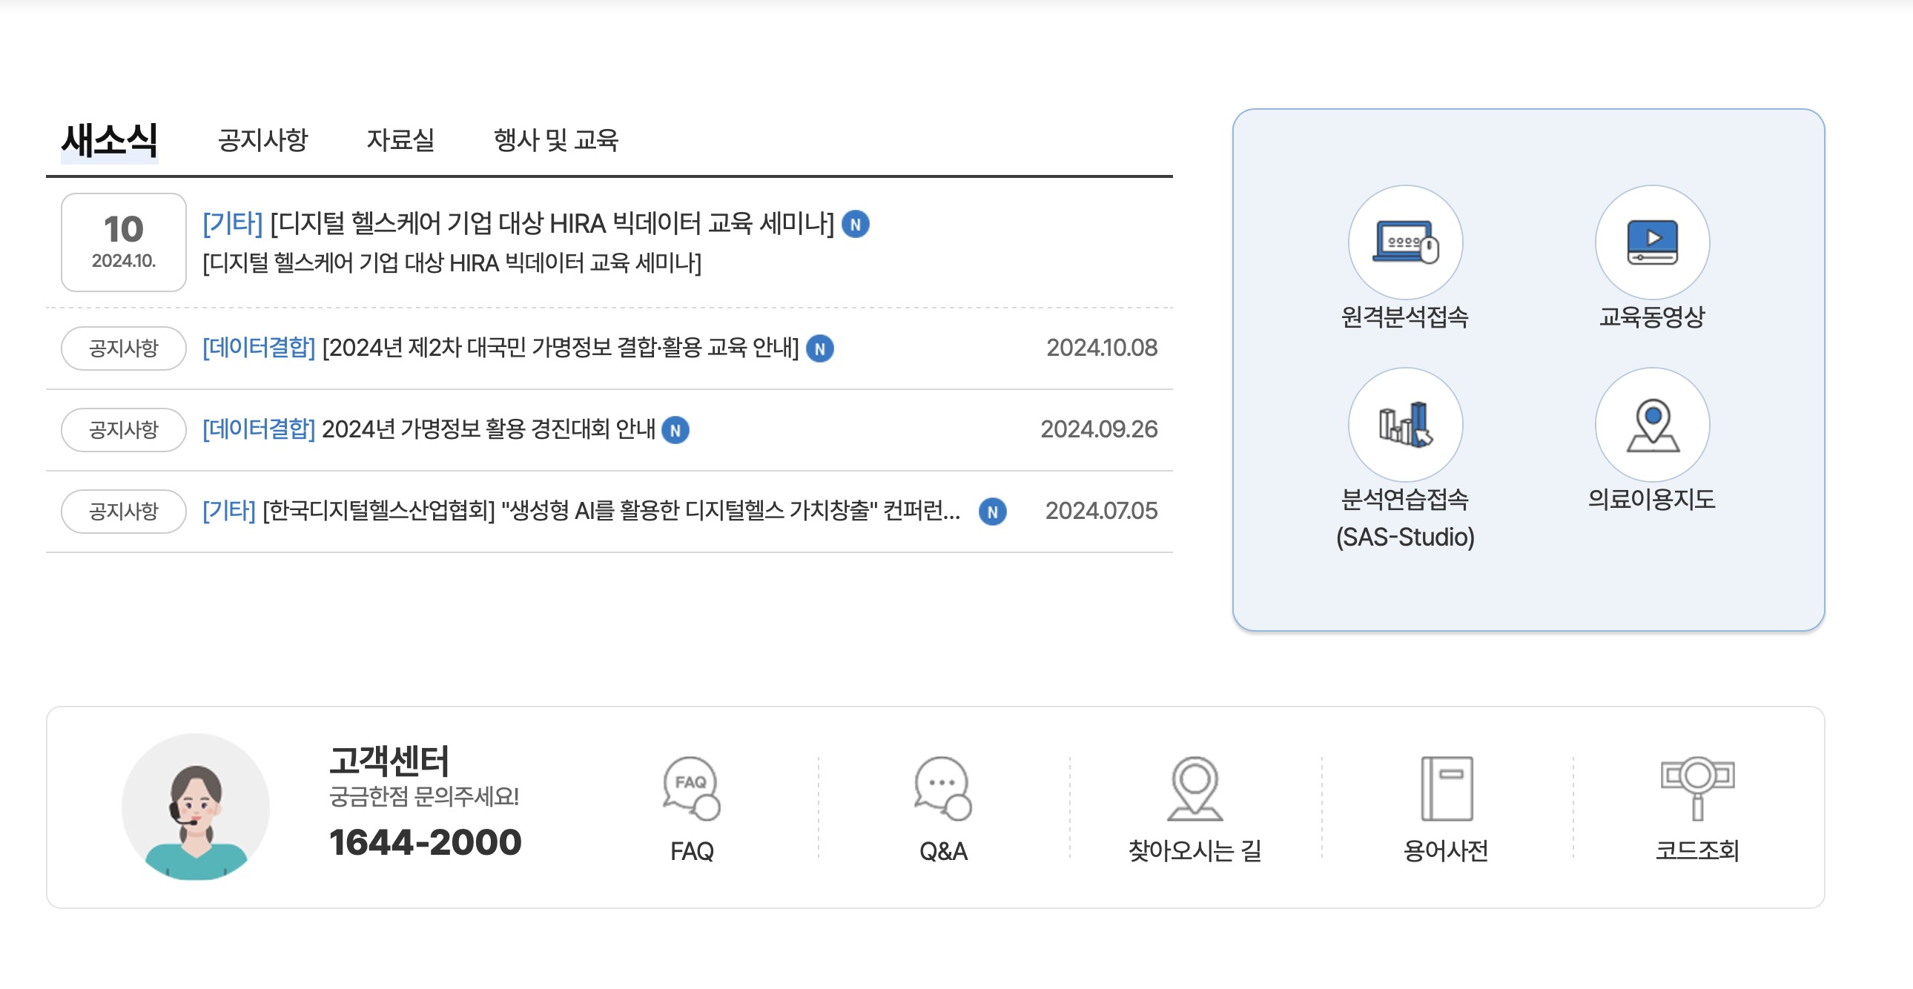Screen dimensions: 1913x989
Task: Open the 대국민 가명정보 결합·활용 교육 notice
Action: click(559, 348)
